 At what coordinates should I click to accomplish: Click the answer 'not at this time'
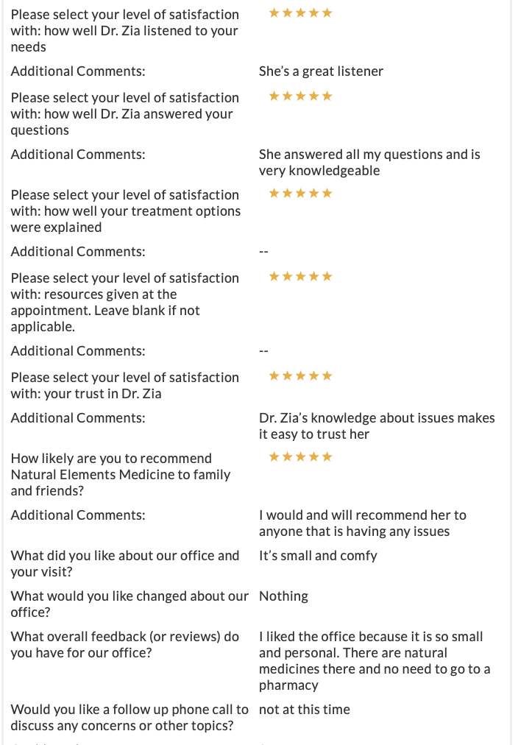coord(305,710)
